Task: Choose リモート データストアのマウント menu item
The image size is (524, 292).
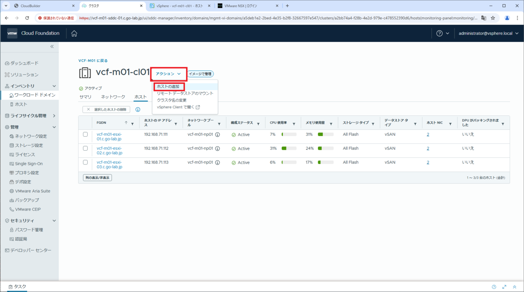Action: [185, 93]
